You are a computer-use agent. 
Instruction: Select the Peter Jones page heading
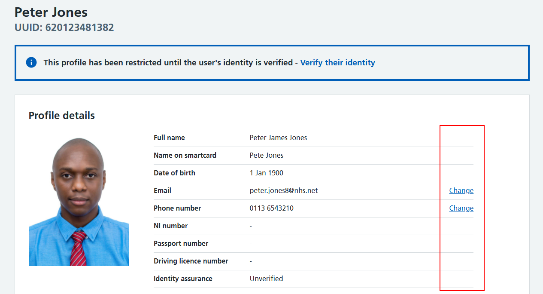[51, 12]
